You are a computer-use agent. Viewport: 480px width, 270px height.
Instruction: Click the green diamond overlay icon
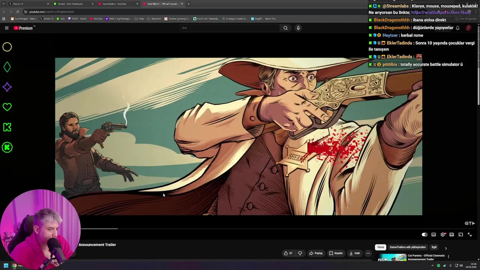(x=7, y=67)
